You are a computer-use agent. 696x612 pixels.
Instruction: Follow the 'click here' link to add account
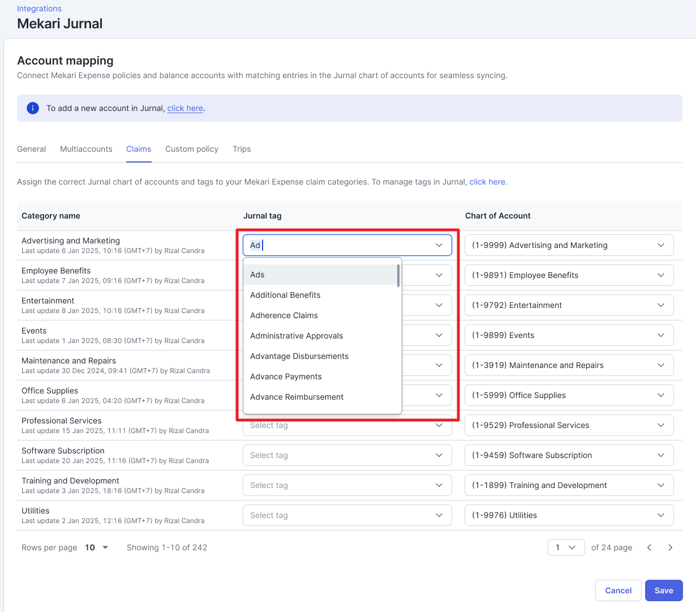tap(185, 108)
